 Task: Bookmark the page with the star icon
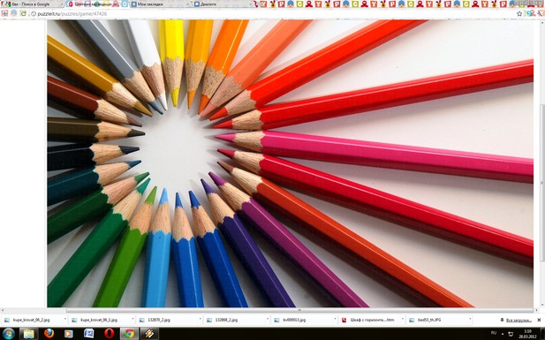pyautogui.click(x=519, y=13)
